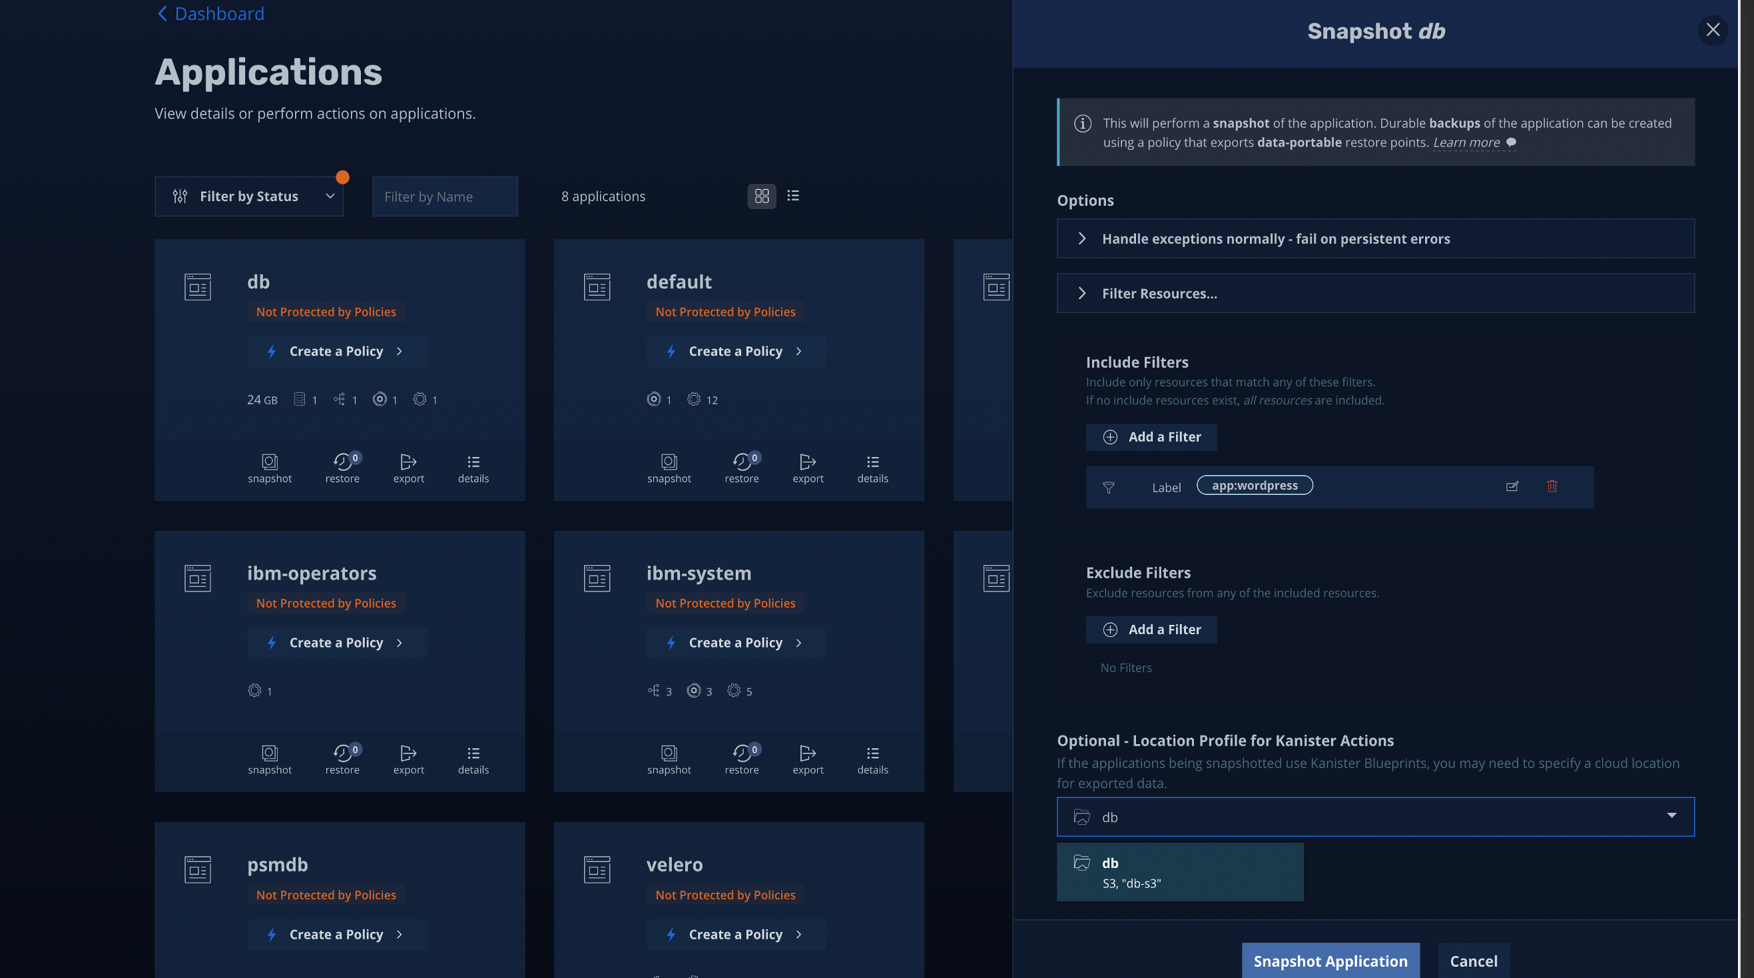Cancel the snapshot dialog
1754x978 pixels.
[1473, 960]
